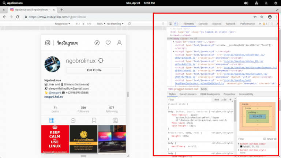Activate the inspect element picker icon
281x158 pixels.
tap(171, 24)
